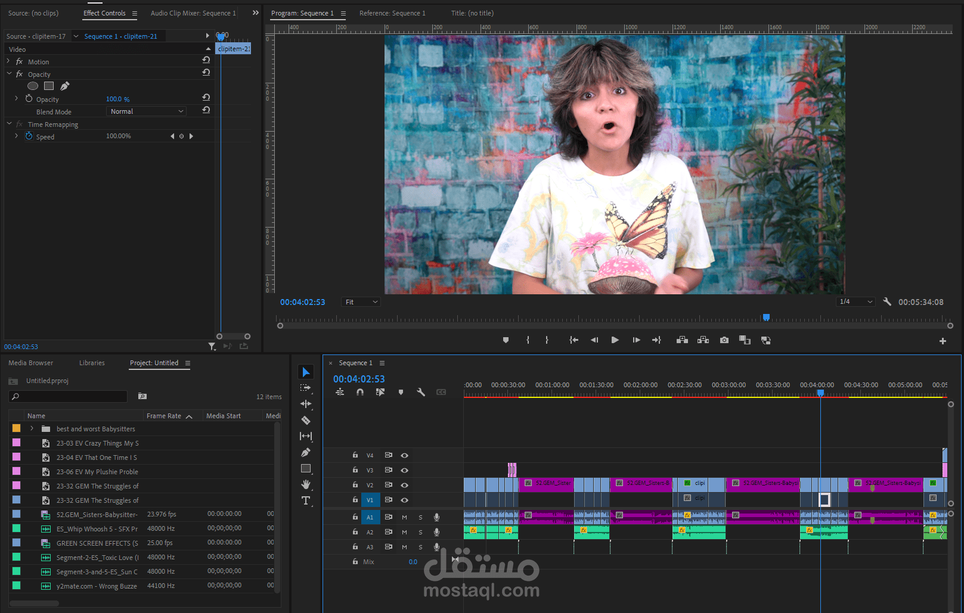The height and width of the screenshot is (613, 964).
Task: Toggle timeline snap magnet icon
Action: coord(360,392)
